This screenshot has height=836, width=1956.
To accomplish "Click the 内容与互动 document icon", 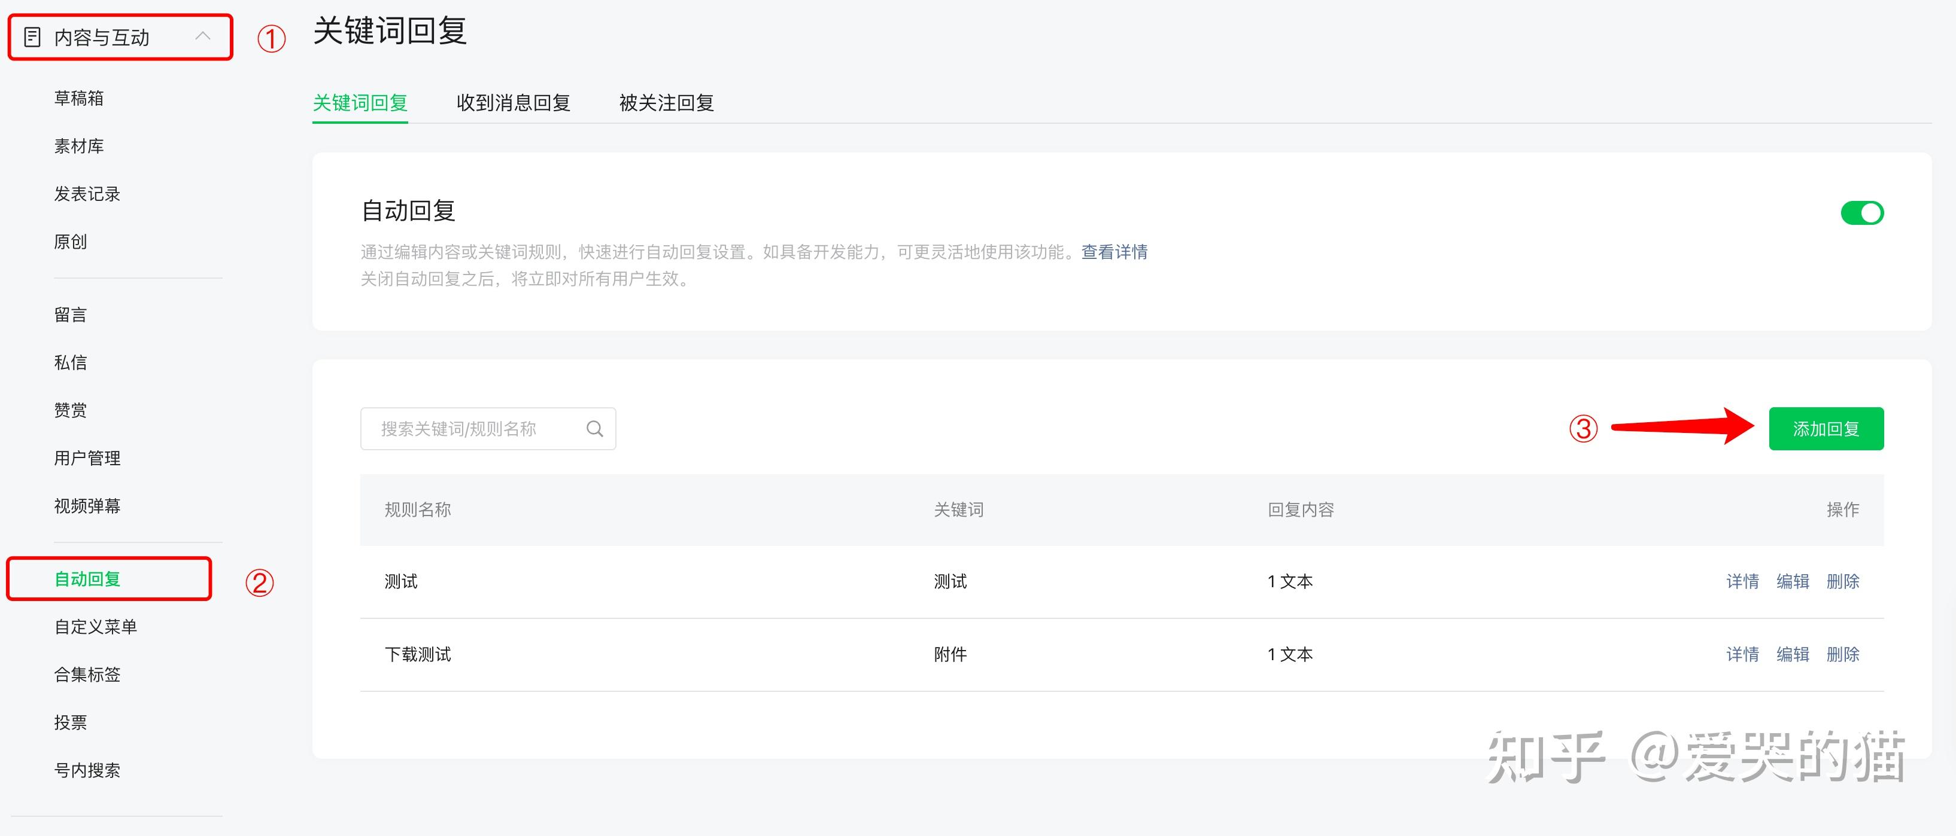I will click(33, 37).
